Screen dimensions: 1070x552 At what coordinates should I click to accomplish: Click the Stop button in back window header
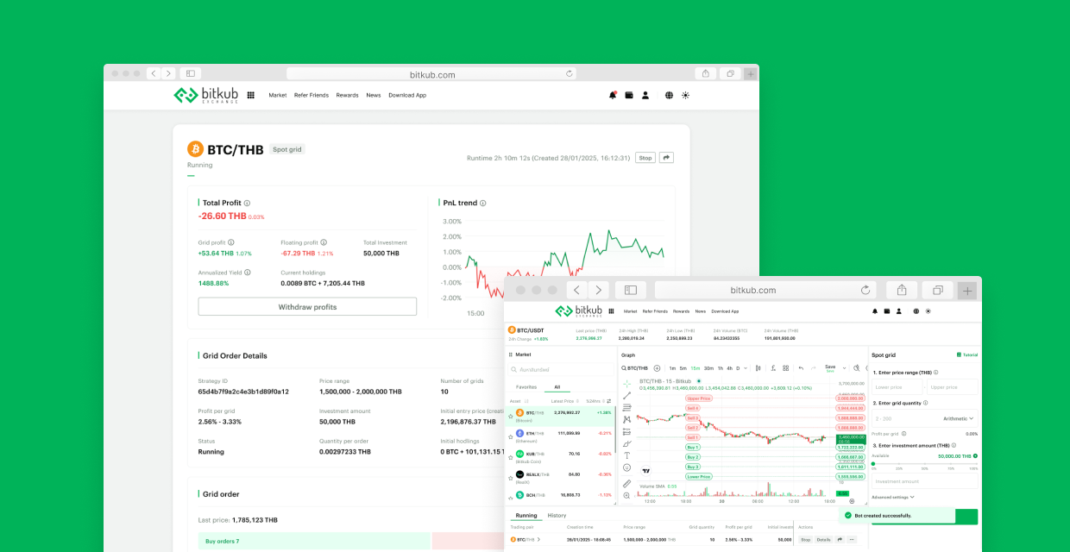click(x=645, y=158)
